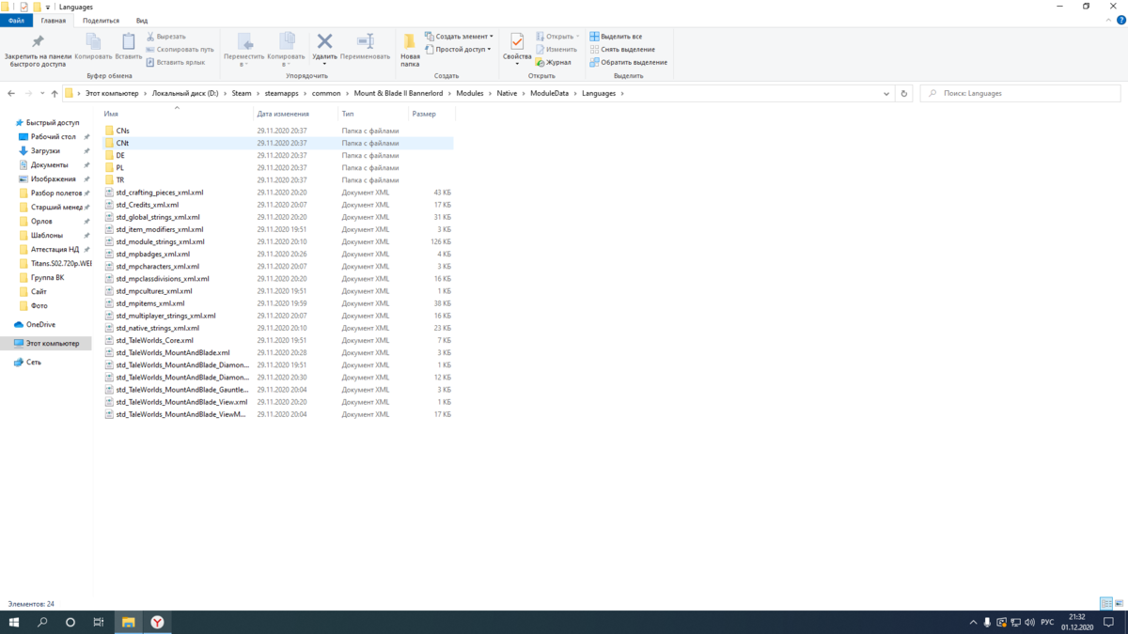
Task: Click Paste shortcut (Вставить ярлык)
Action: (x=175, y=62)
